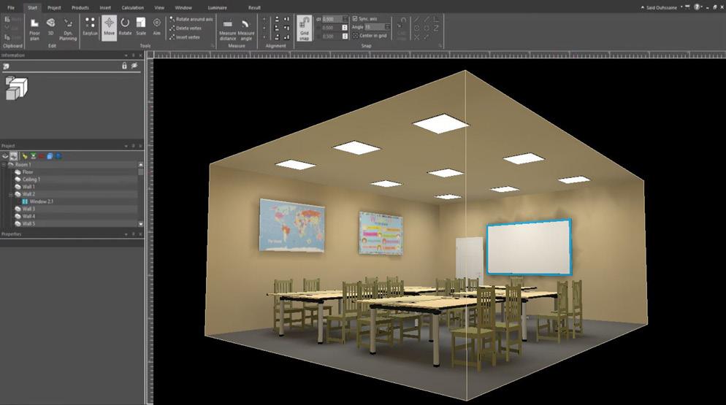The width and height of the screenshot is (726, 405).
Task: Click the Angle value field
Action: pos(377,27)
